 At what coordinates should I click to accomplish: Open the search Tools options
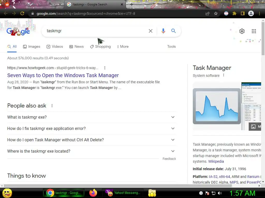point(171,46)
